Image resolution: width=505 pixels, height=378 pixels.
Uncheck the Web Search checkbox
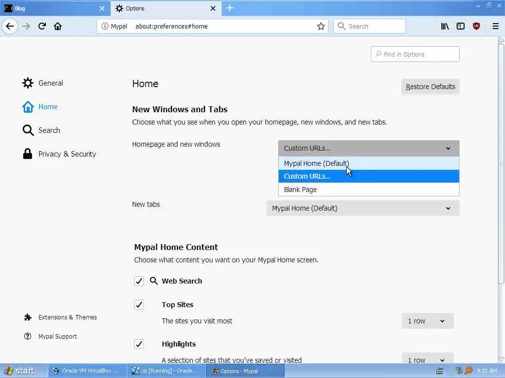tap(139, 281)
